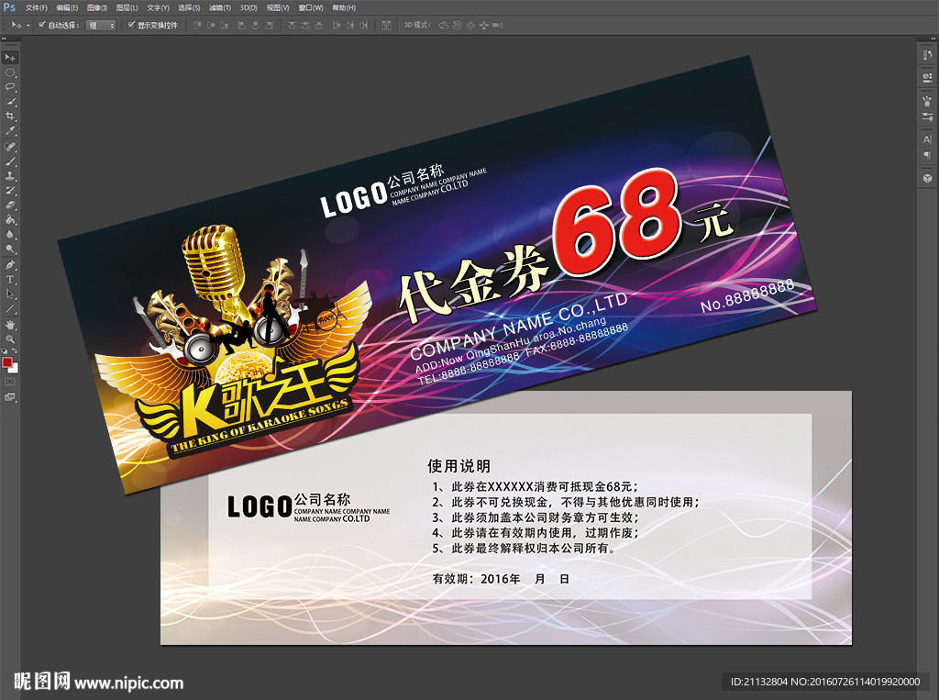Screen dimensions: 939x700
Task: Select the Healing Brush tool
Action: (10, 147)
